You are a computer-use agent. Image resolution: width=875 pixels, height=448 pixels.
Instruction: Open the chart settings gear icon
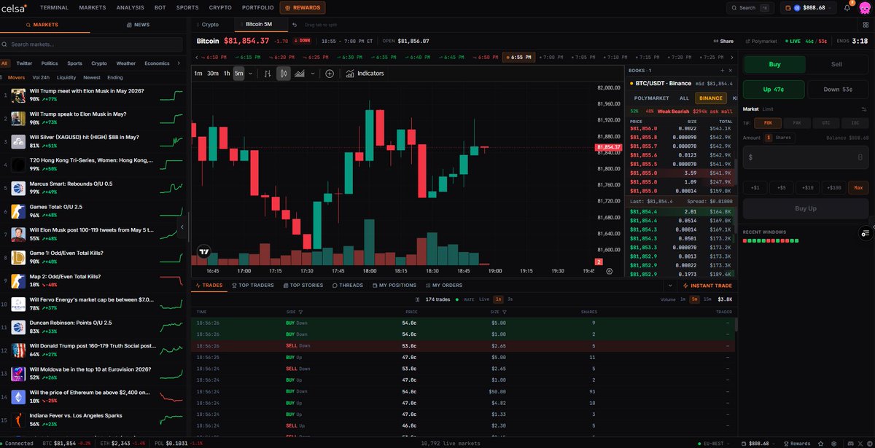[610, 271]
